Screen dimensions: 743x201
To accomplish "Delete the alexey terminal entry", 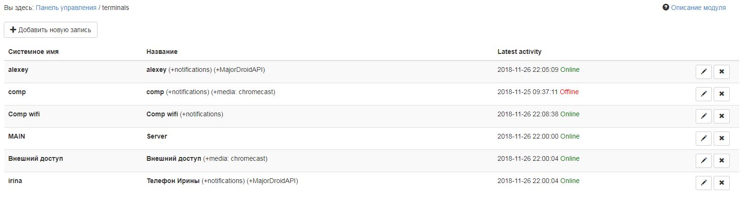I will point(721,71).
